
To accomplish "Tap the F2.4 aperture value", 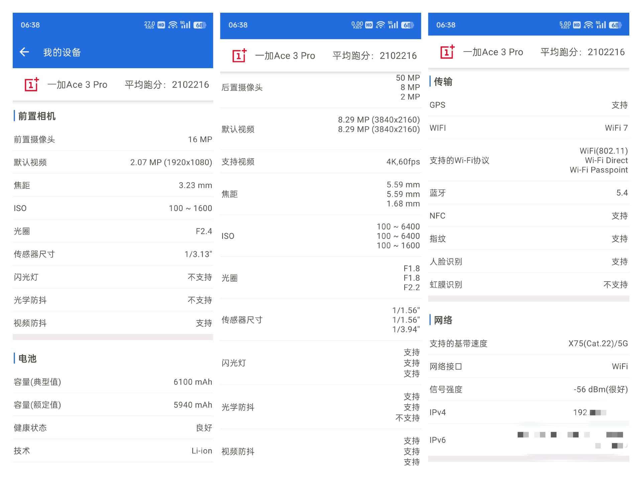I will (204, 231).
